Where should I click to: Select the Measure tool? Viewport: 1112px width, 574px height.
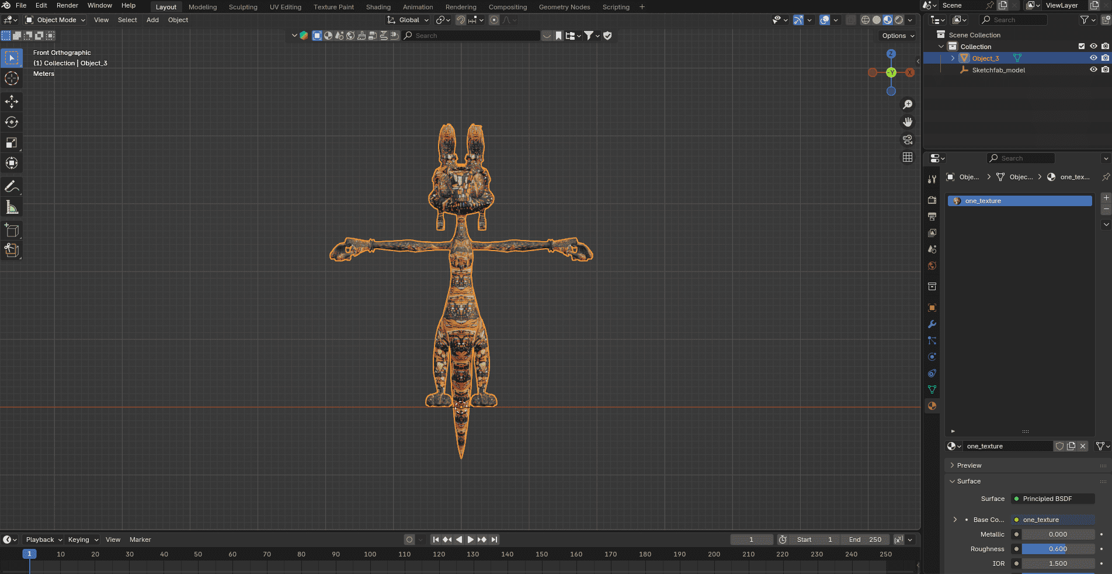[12, 207]
